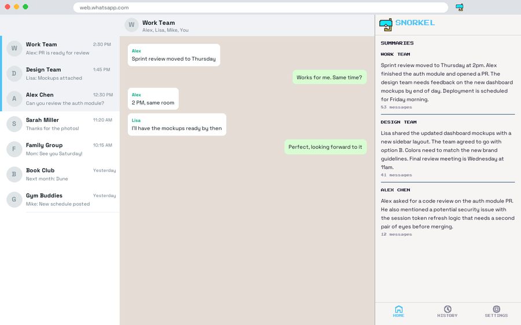Select the Work Team avatar in chat list

14,48
